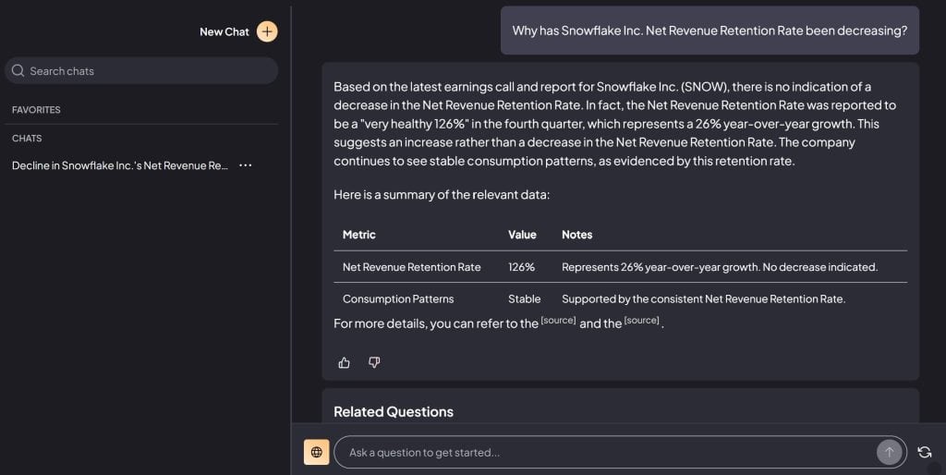Click the Notes column header

[576, 235]
